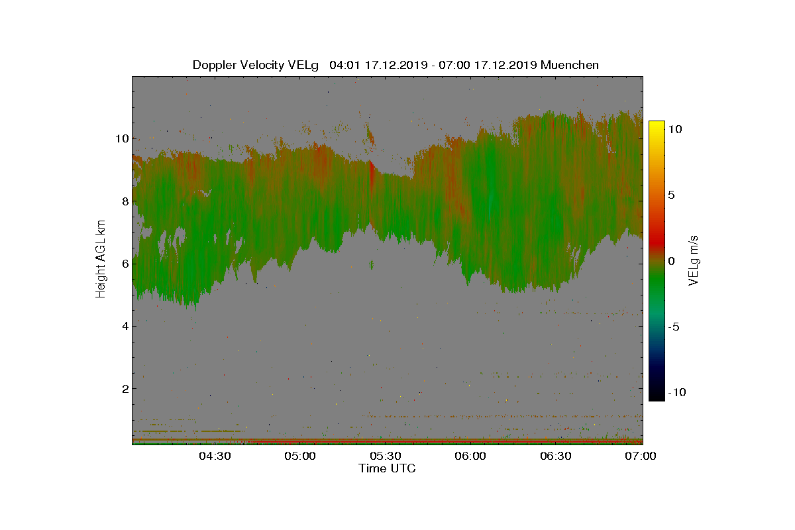Click the colorbar value 0 label
Image resolution: width=795 pixels, height=530 pixels.
click(671, 261)
